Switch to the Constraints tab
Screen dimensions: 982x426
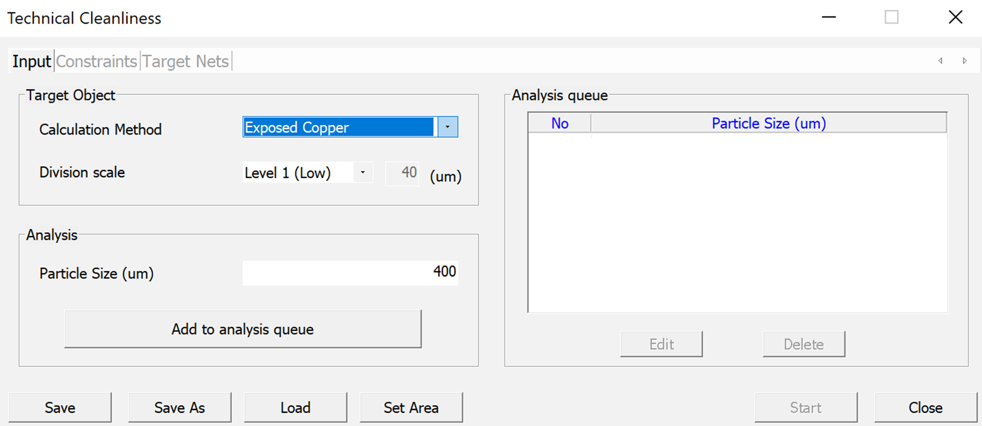[97, 61]
